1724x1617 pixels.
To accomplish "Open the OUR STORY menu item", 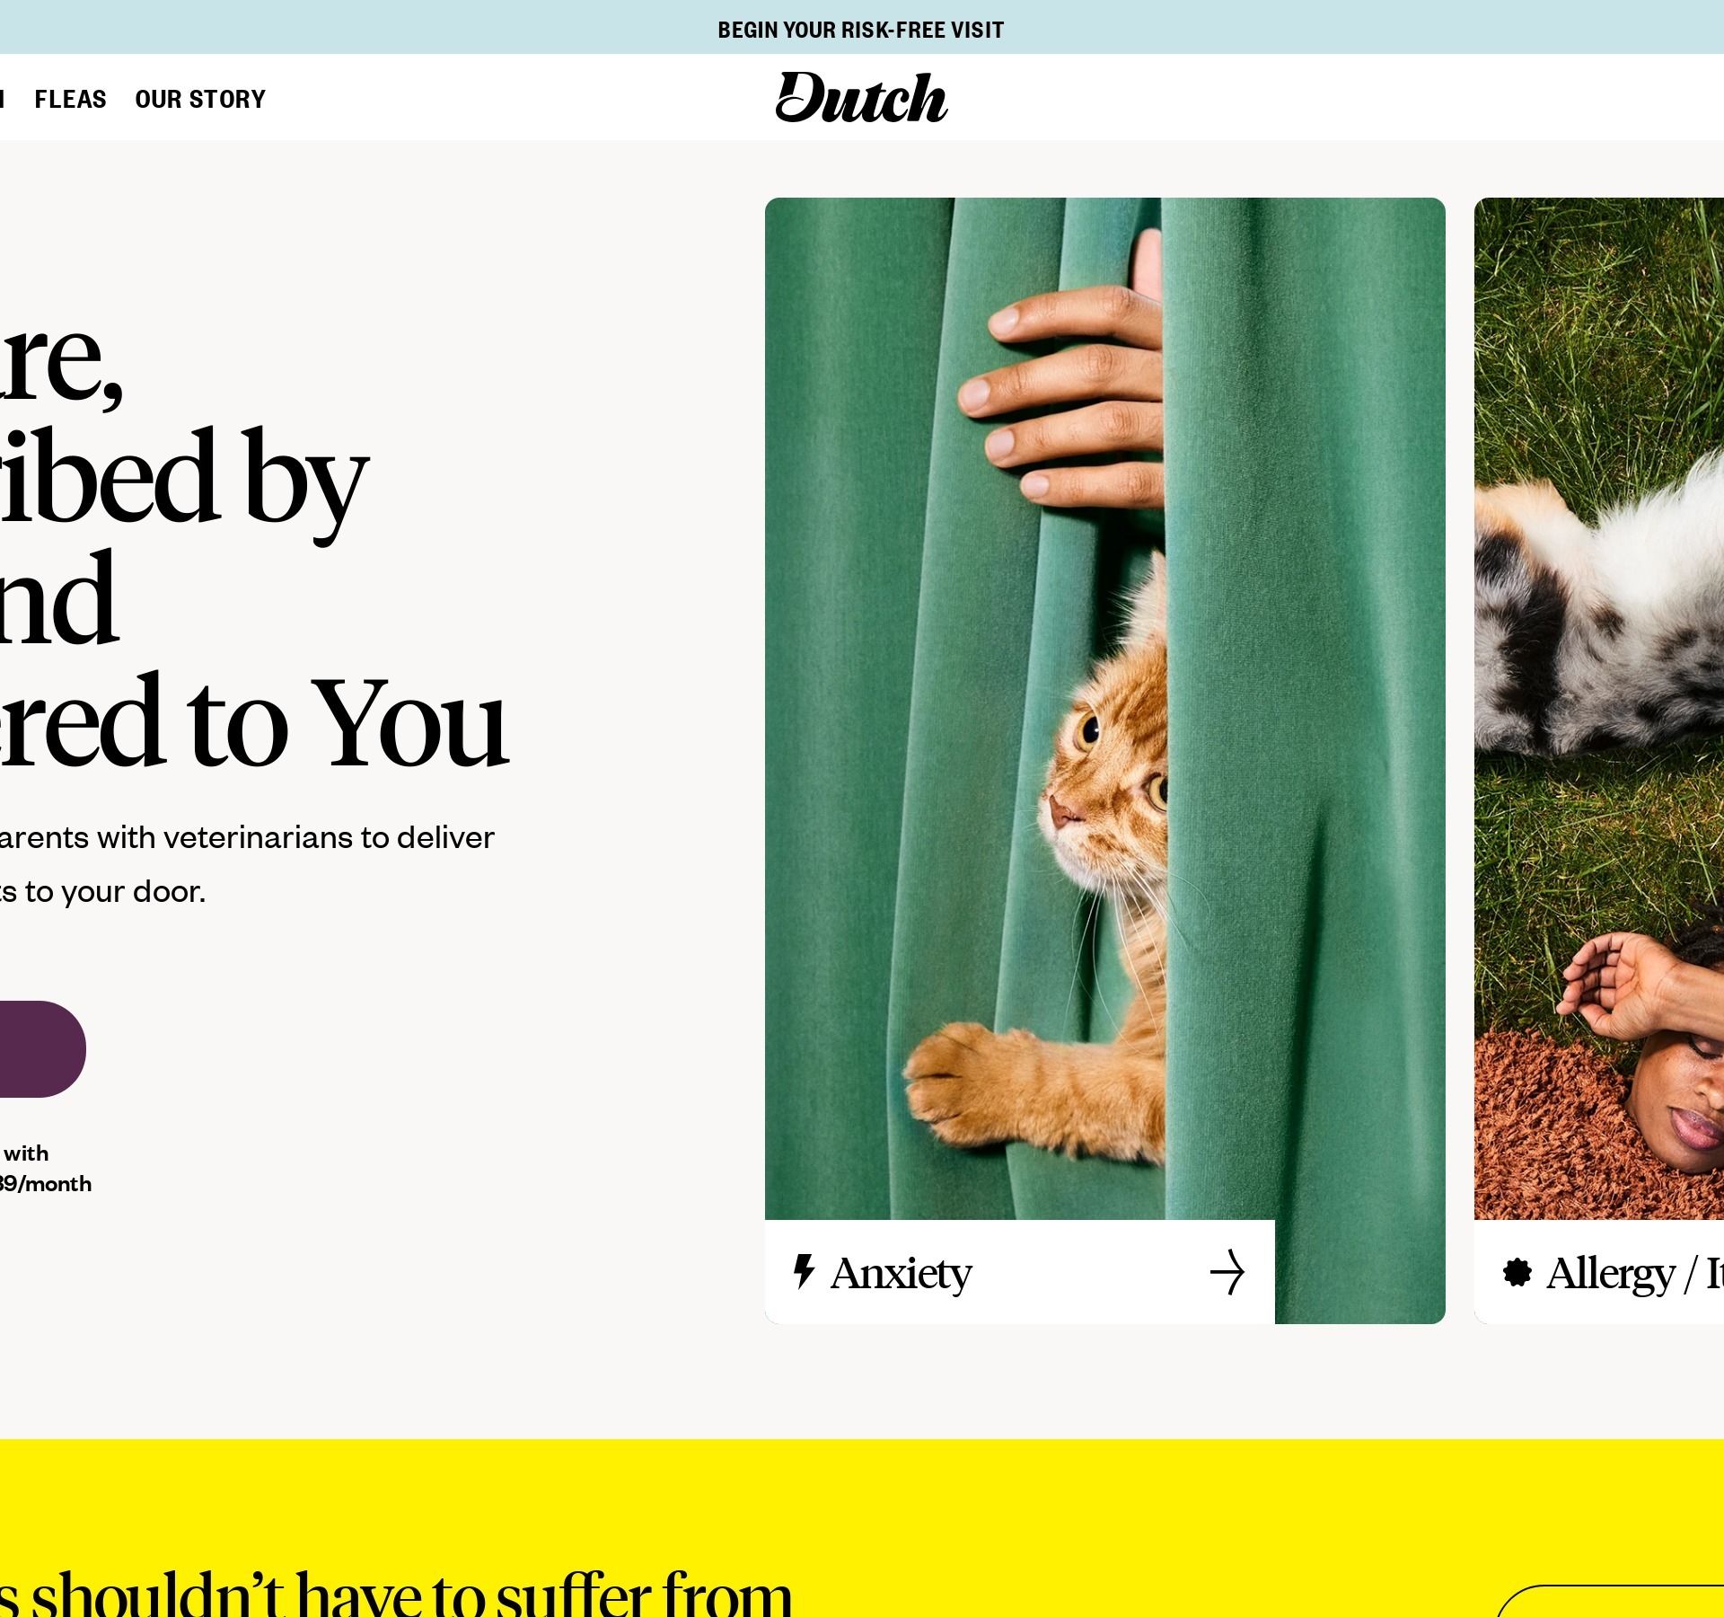I will [200, 99].
